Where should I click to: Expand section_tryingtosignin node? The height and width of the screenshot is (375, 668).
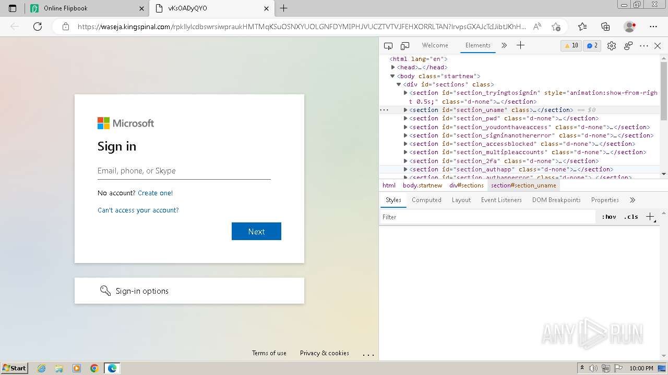[405, 93]
